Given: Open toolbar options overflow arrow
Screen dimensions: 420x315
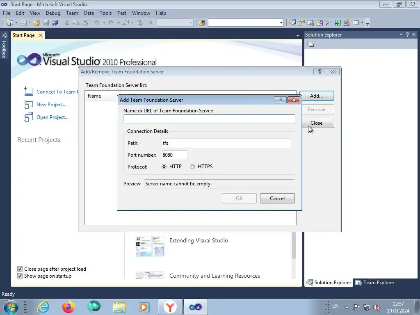Looking at the screenshot, I should 367,23.
